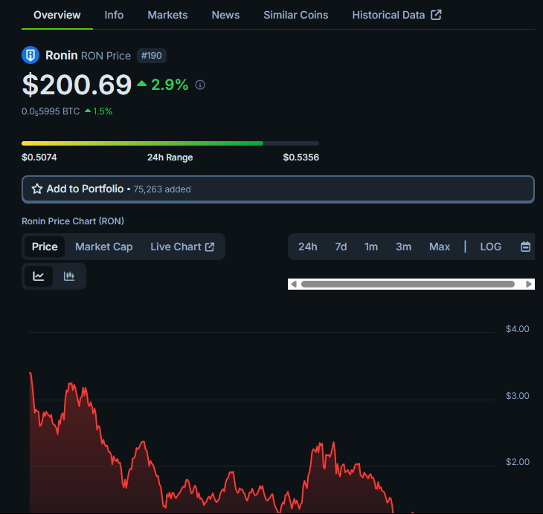Click the 2.9% price change
This screenshot has width=543, height=514.
tap(170, 85)
